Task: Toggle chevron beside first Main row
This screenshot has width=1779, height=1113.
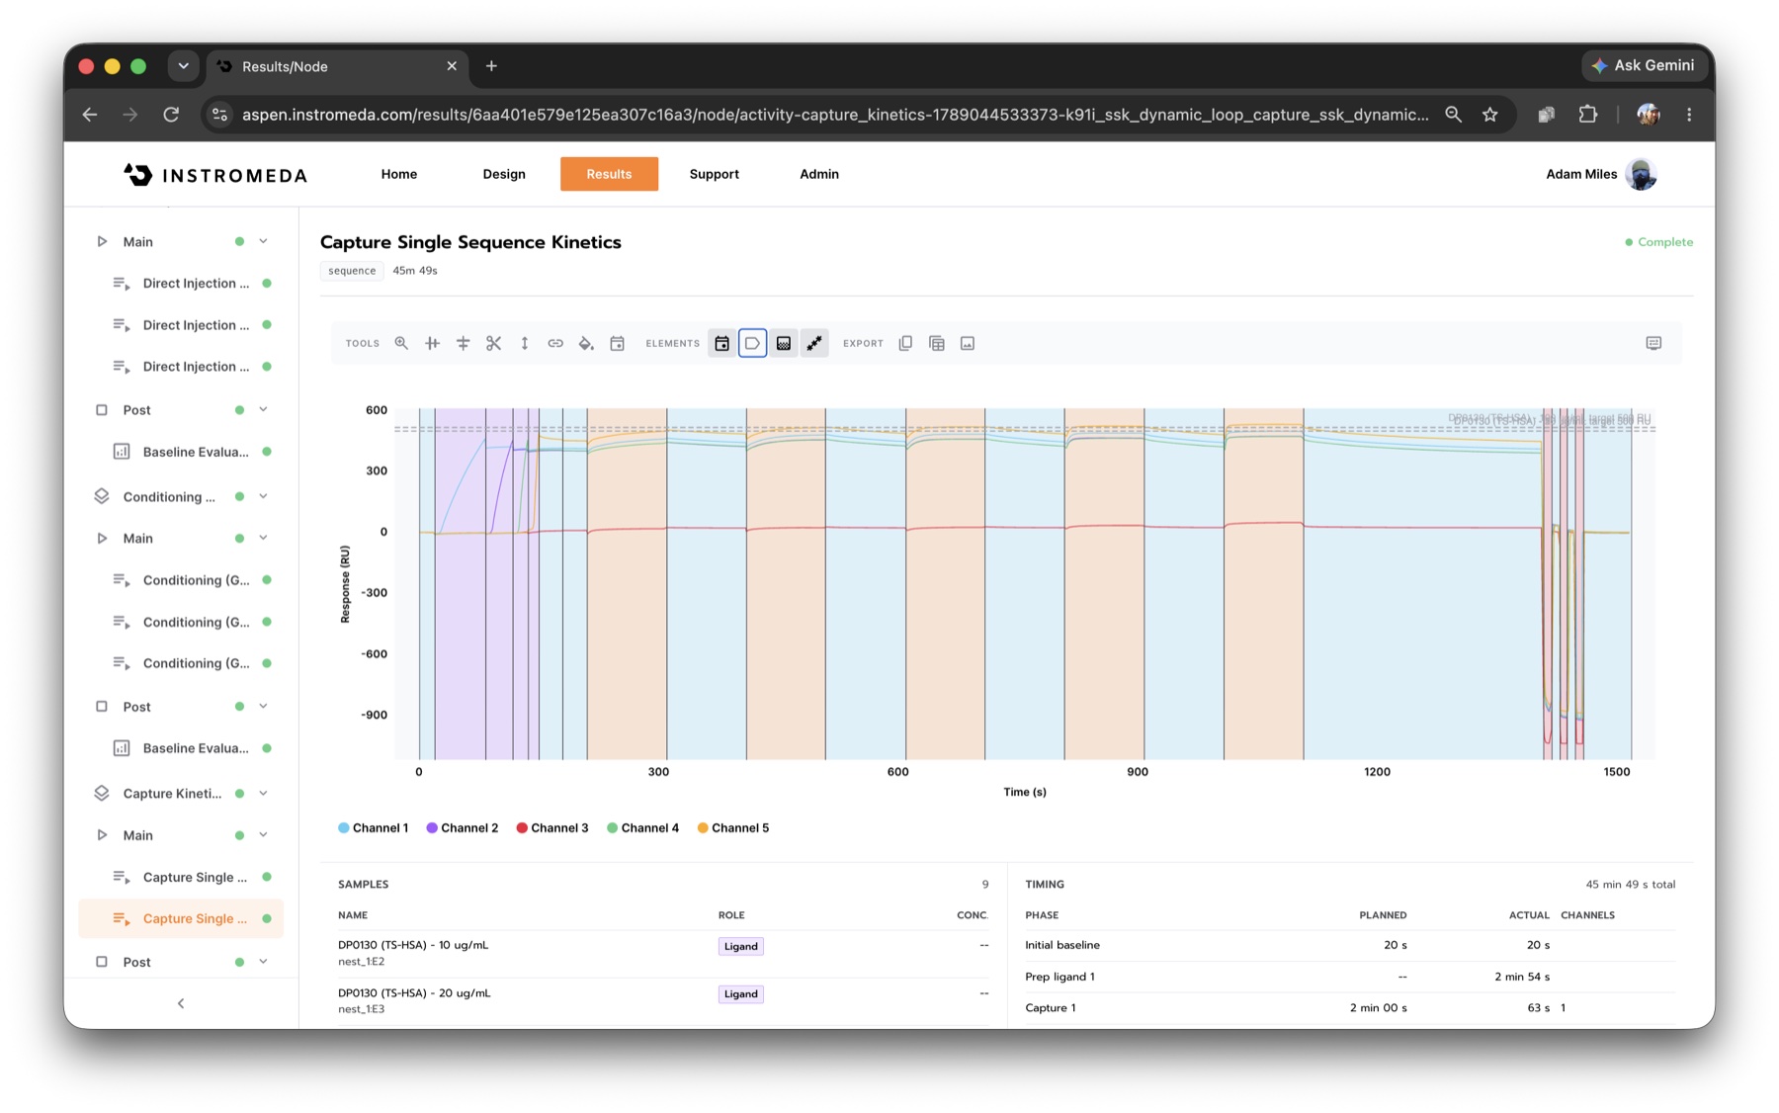Action: [264, 241]
